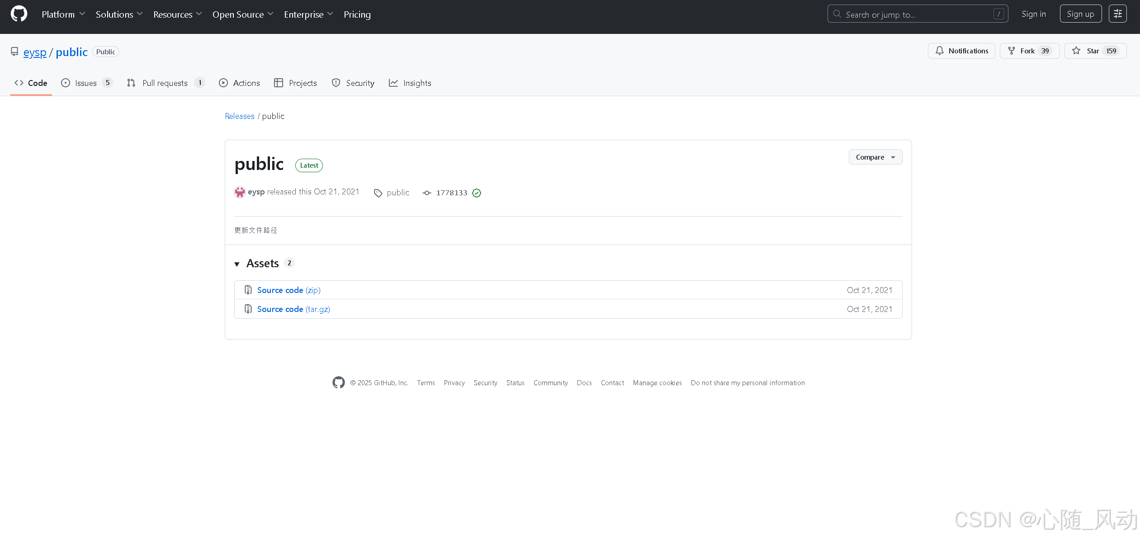Click the eysp avatar image

coord(240,192)
